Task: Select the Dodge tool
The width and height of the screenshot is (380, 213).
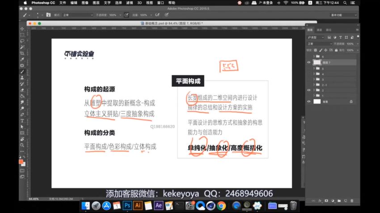Action: coord(22,108)
